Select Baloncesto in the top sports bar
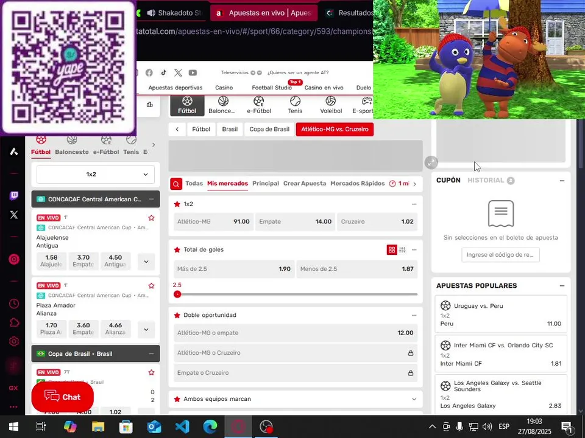Screen dimensions: 585x438 point(222,105)
